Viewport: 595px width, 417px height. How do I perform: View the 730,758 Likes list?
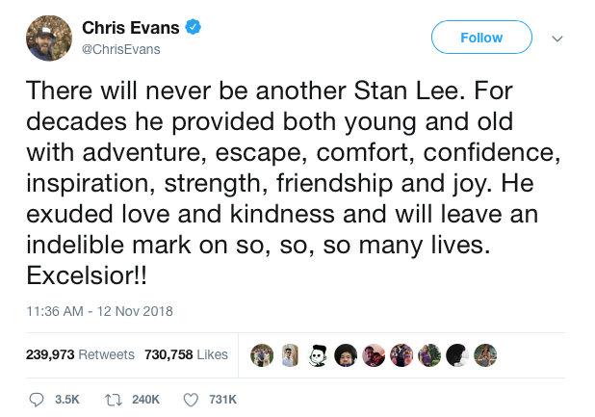(x=186, y=354)
